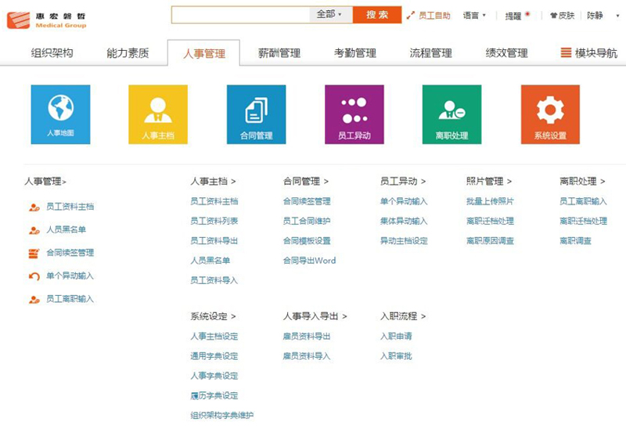Image resolution: width=626 pixels, height=432 pixels.
Task: Open 人员黑名单 in the left shortcut list
Action: point(66,230)
